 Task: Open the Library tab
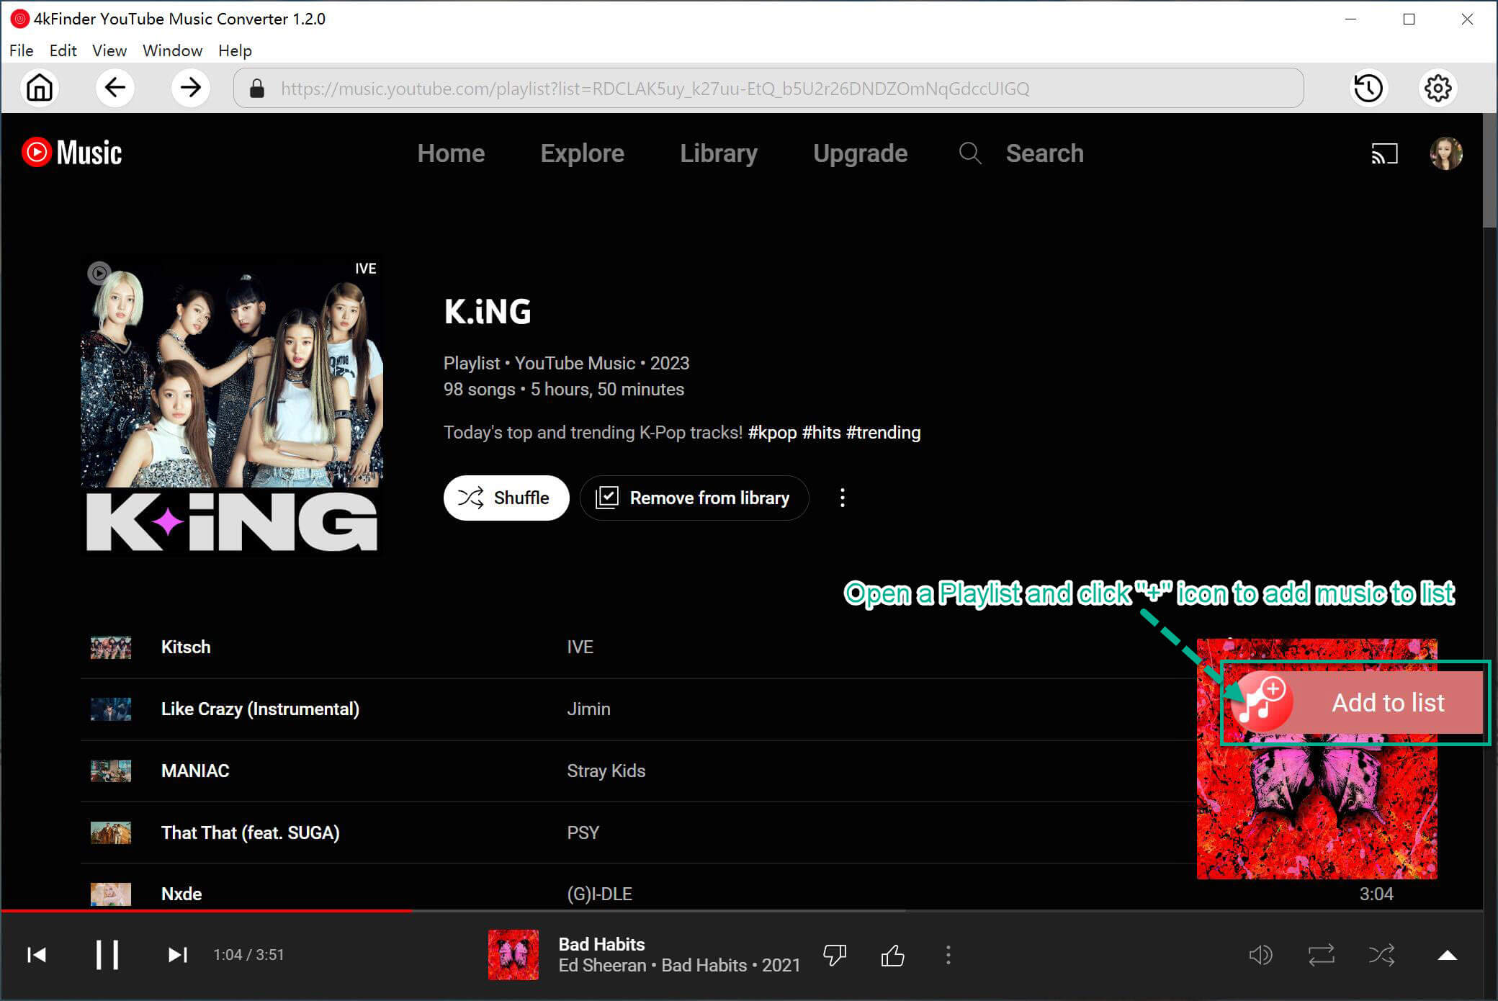click(x=718, y=153)
